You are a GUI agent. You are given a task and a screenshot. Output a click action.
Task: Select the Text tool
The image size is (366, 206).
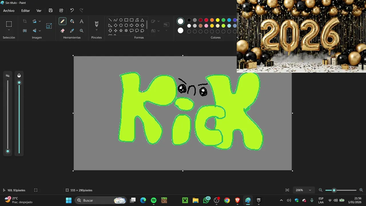[x=81, y=21]
